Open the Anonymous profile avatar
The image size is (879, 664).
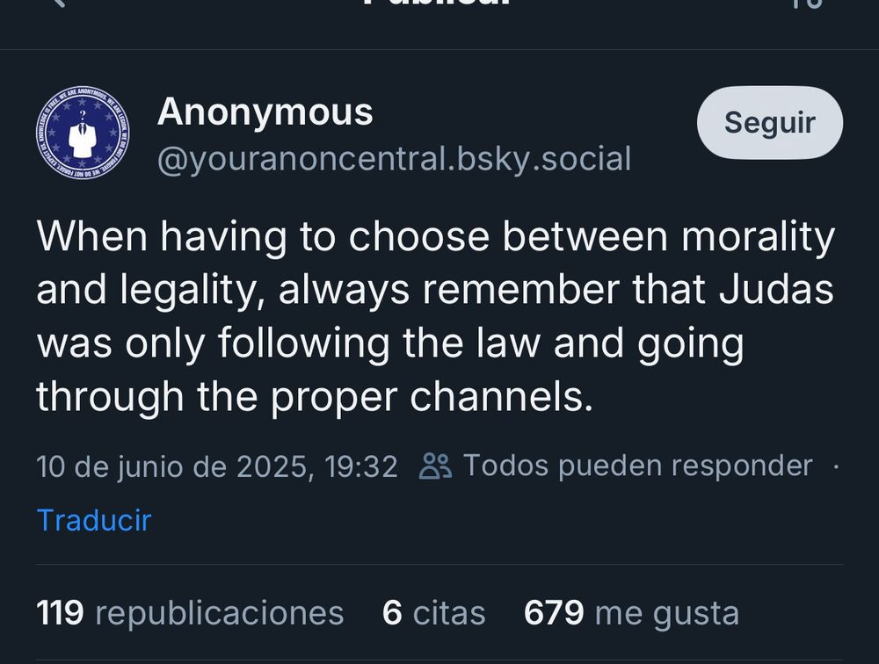click(x=83, y=132)
